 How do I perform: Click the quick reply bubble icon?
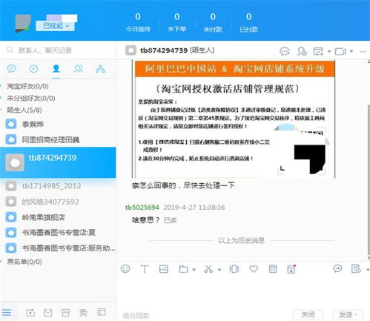(337, 268)
